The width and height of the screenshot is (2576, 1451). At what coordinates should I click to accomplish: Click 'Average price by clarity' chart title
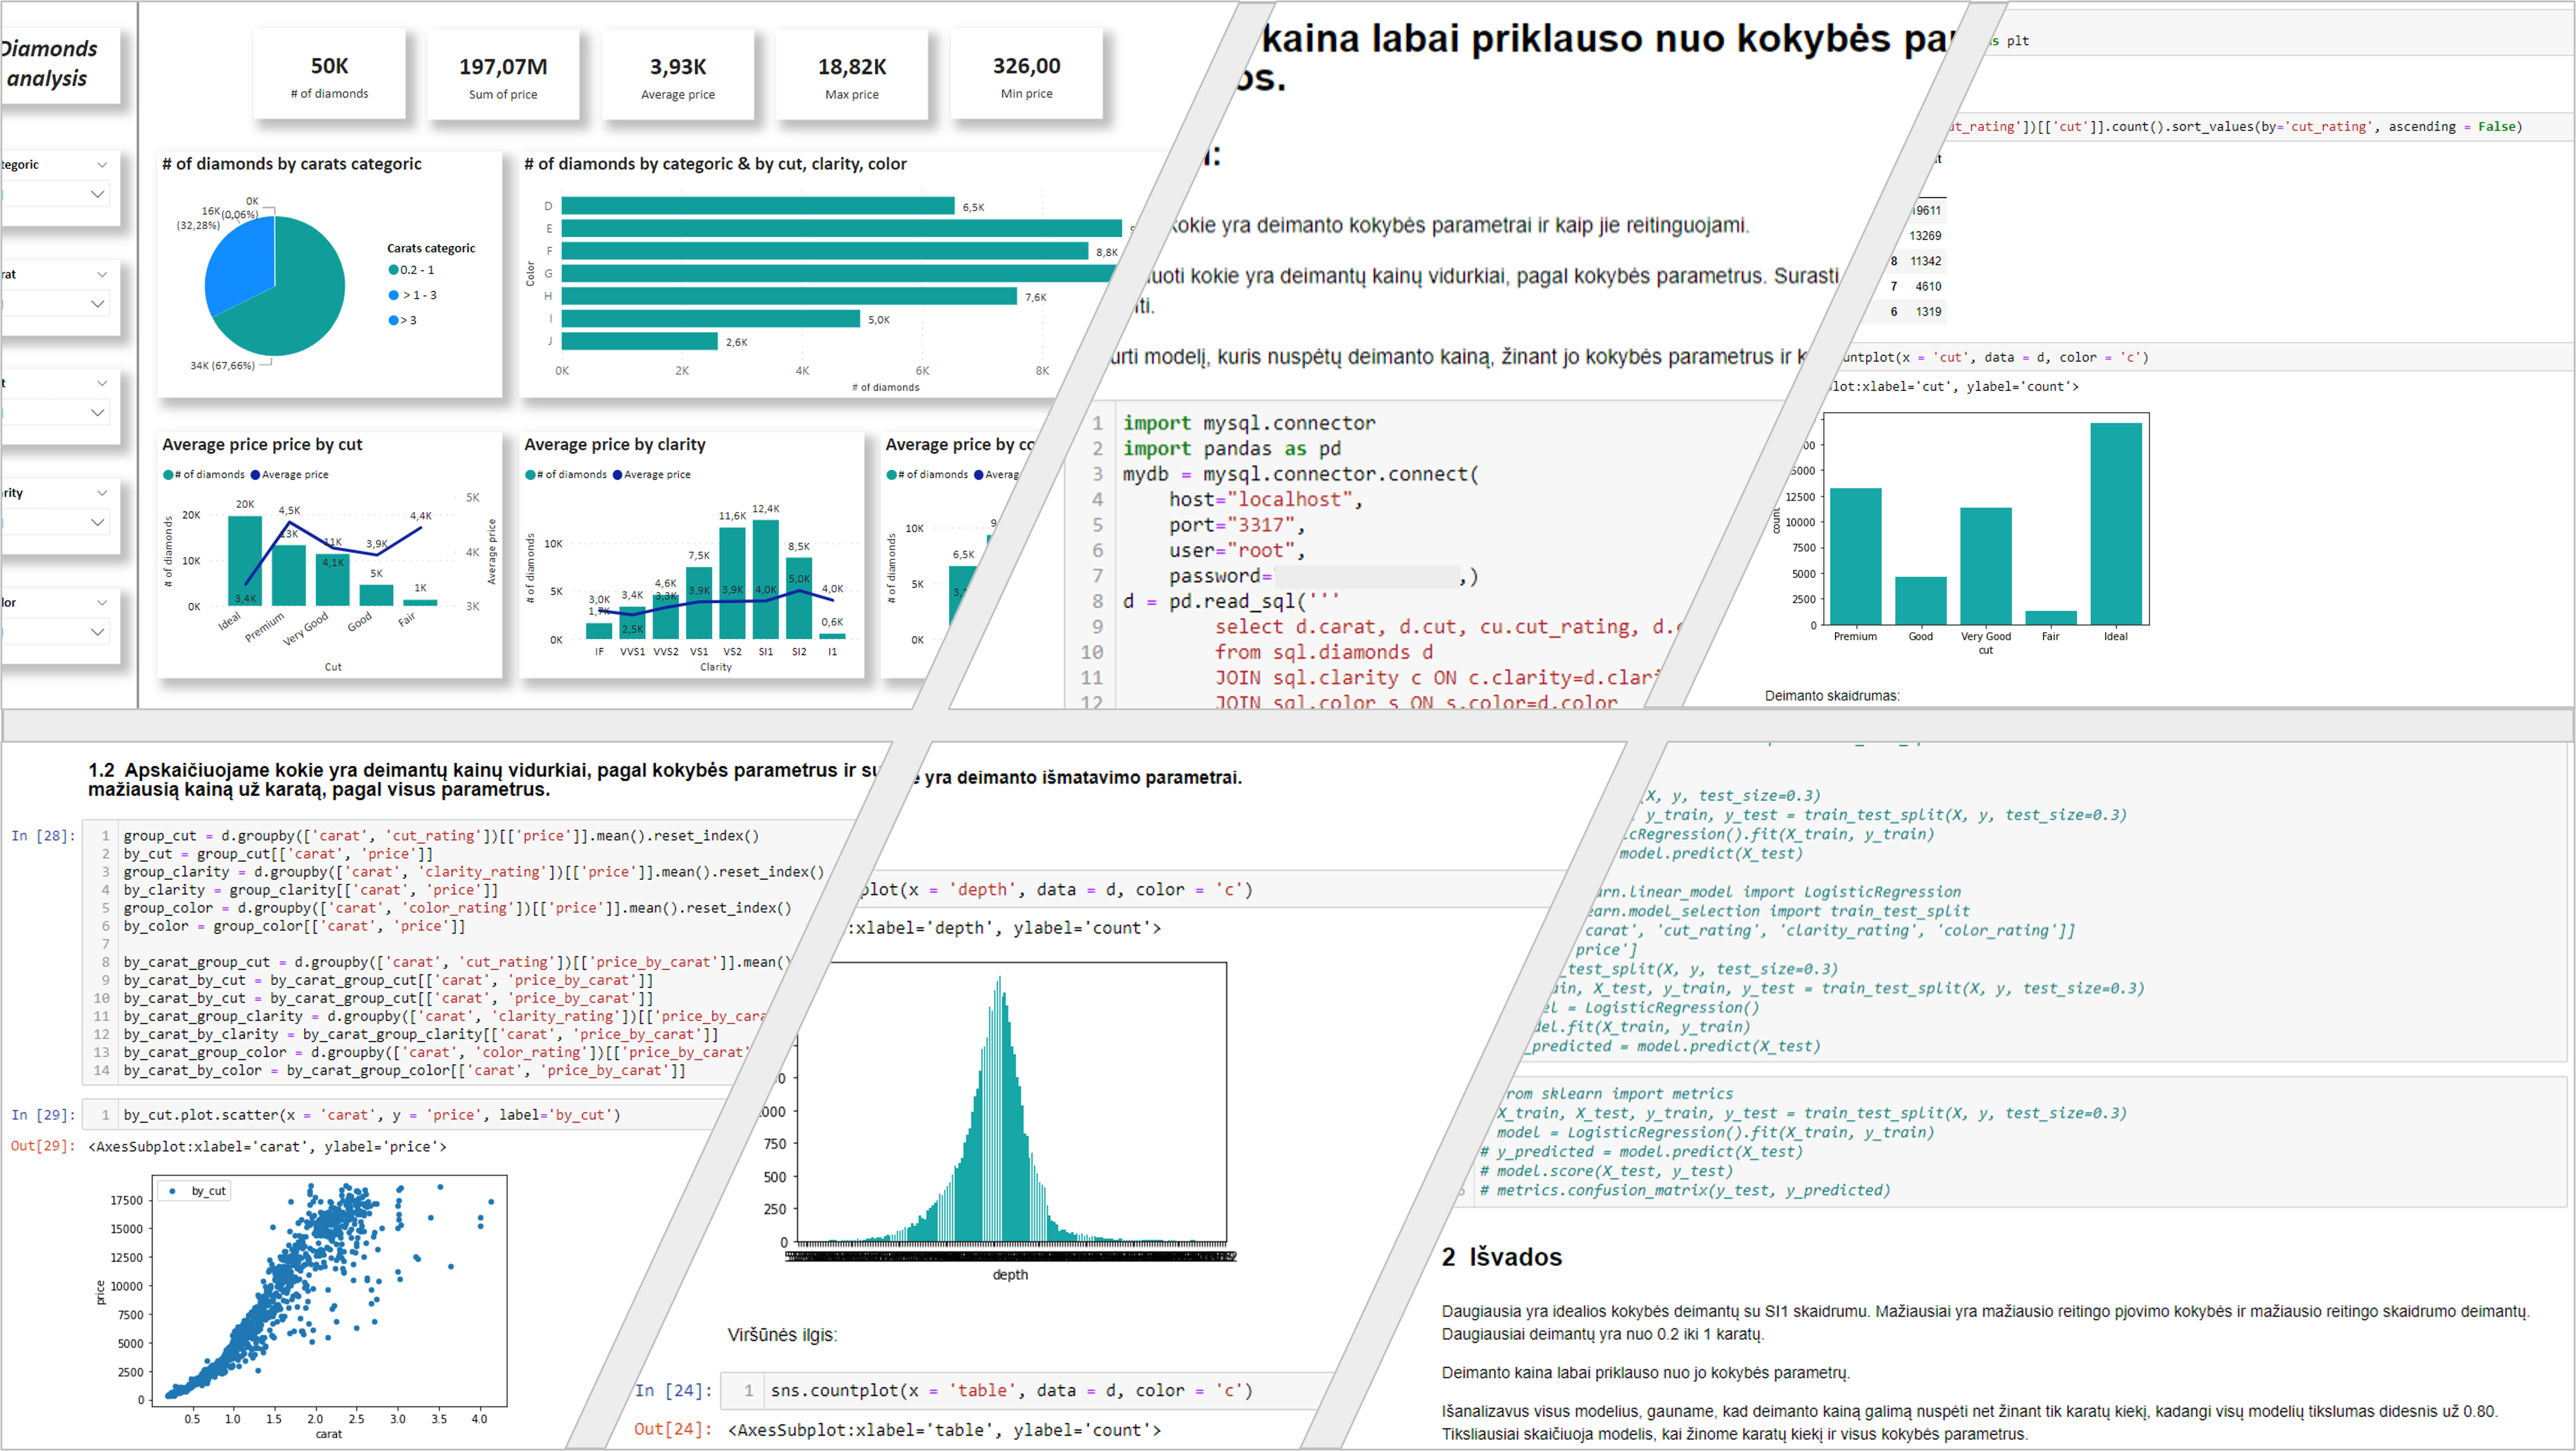click(615, 445)
